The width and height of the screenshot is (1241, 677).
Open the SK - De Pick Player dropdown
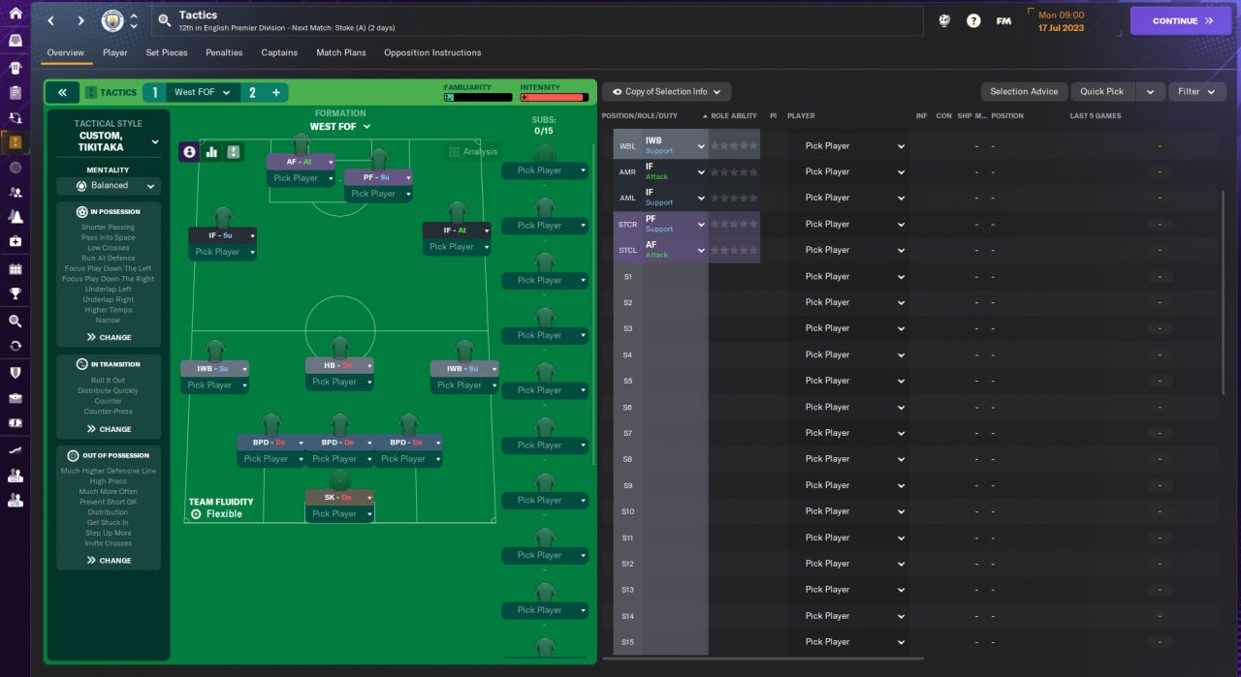coord(340,514)
